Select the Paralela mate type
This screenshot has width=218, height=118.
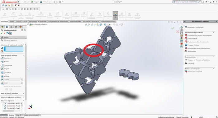[2, 62]
